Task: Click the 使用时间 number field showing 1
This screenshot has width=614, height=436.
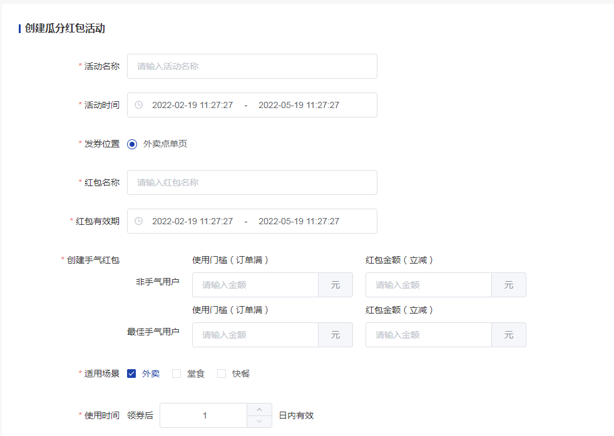Action: 203,415
